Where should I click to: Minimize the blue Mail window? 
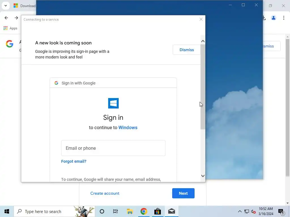click(230, 5)
